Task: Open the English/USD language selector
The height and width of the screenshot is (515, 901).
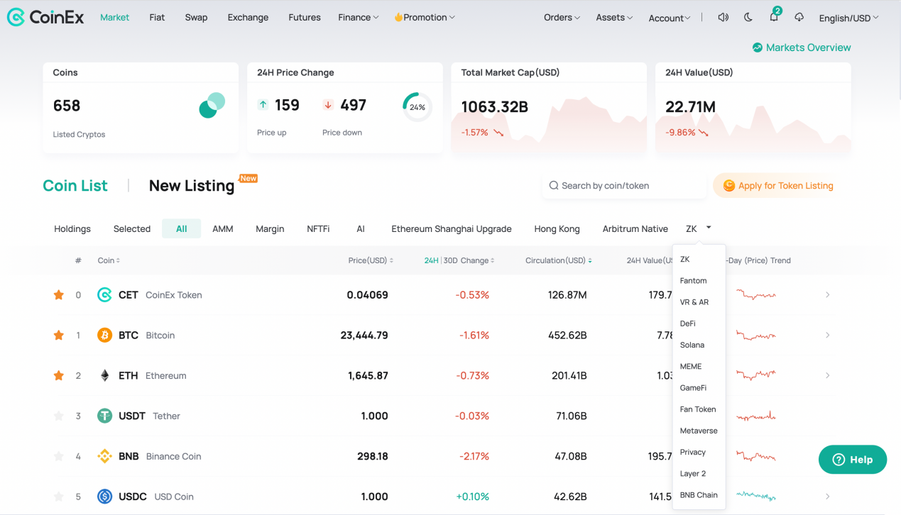Action: [x=848, y=18]
